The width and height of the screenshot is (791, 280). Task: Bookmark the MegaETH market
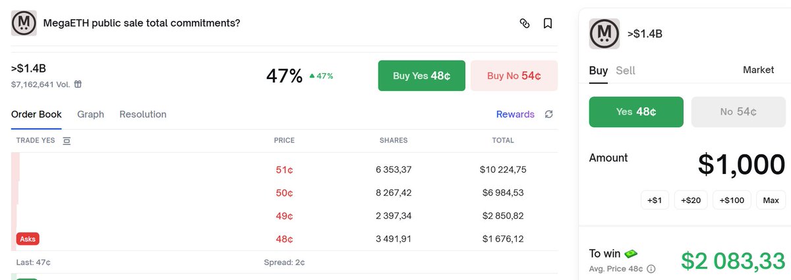(547, 23)
